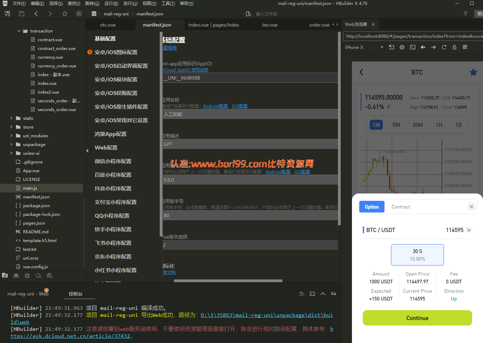Click the browser back arrow
Viewport: 483px width, 343px height.
click(423, 47)
